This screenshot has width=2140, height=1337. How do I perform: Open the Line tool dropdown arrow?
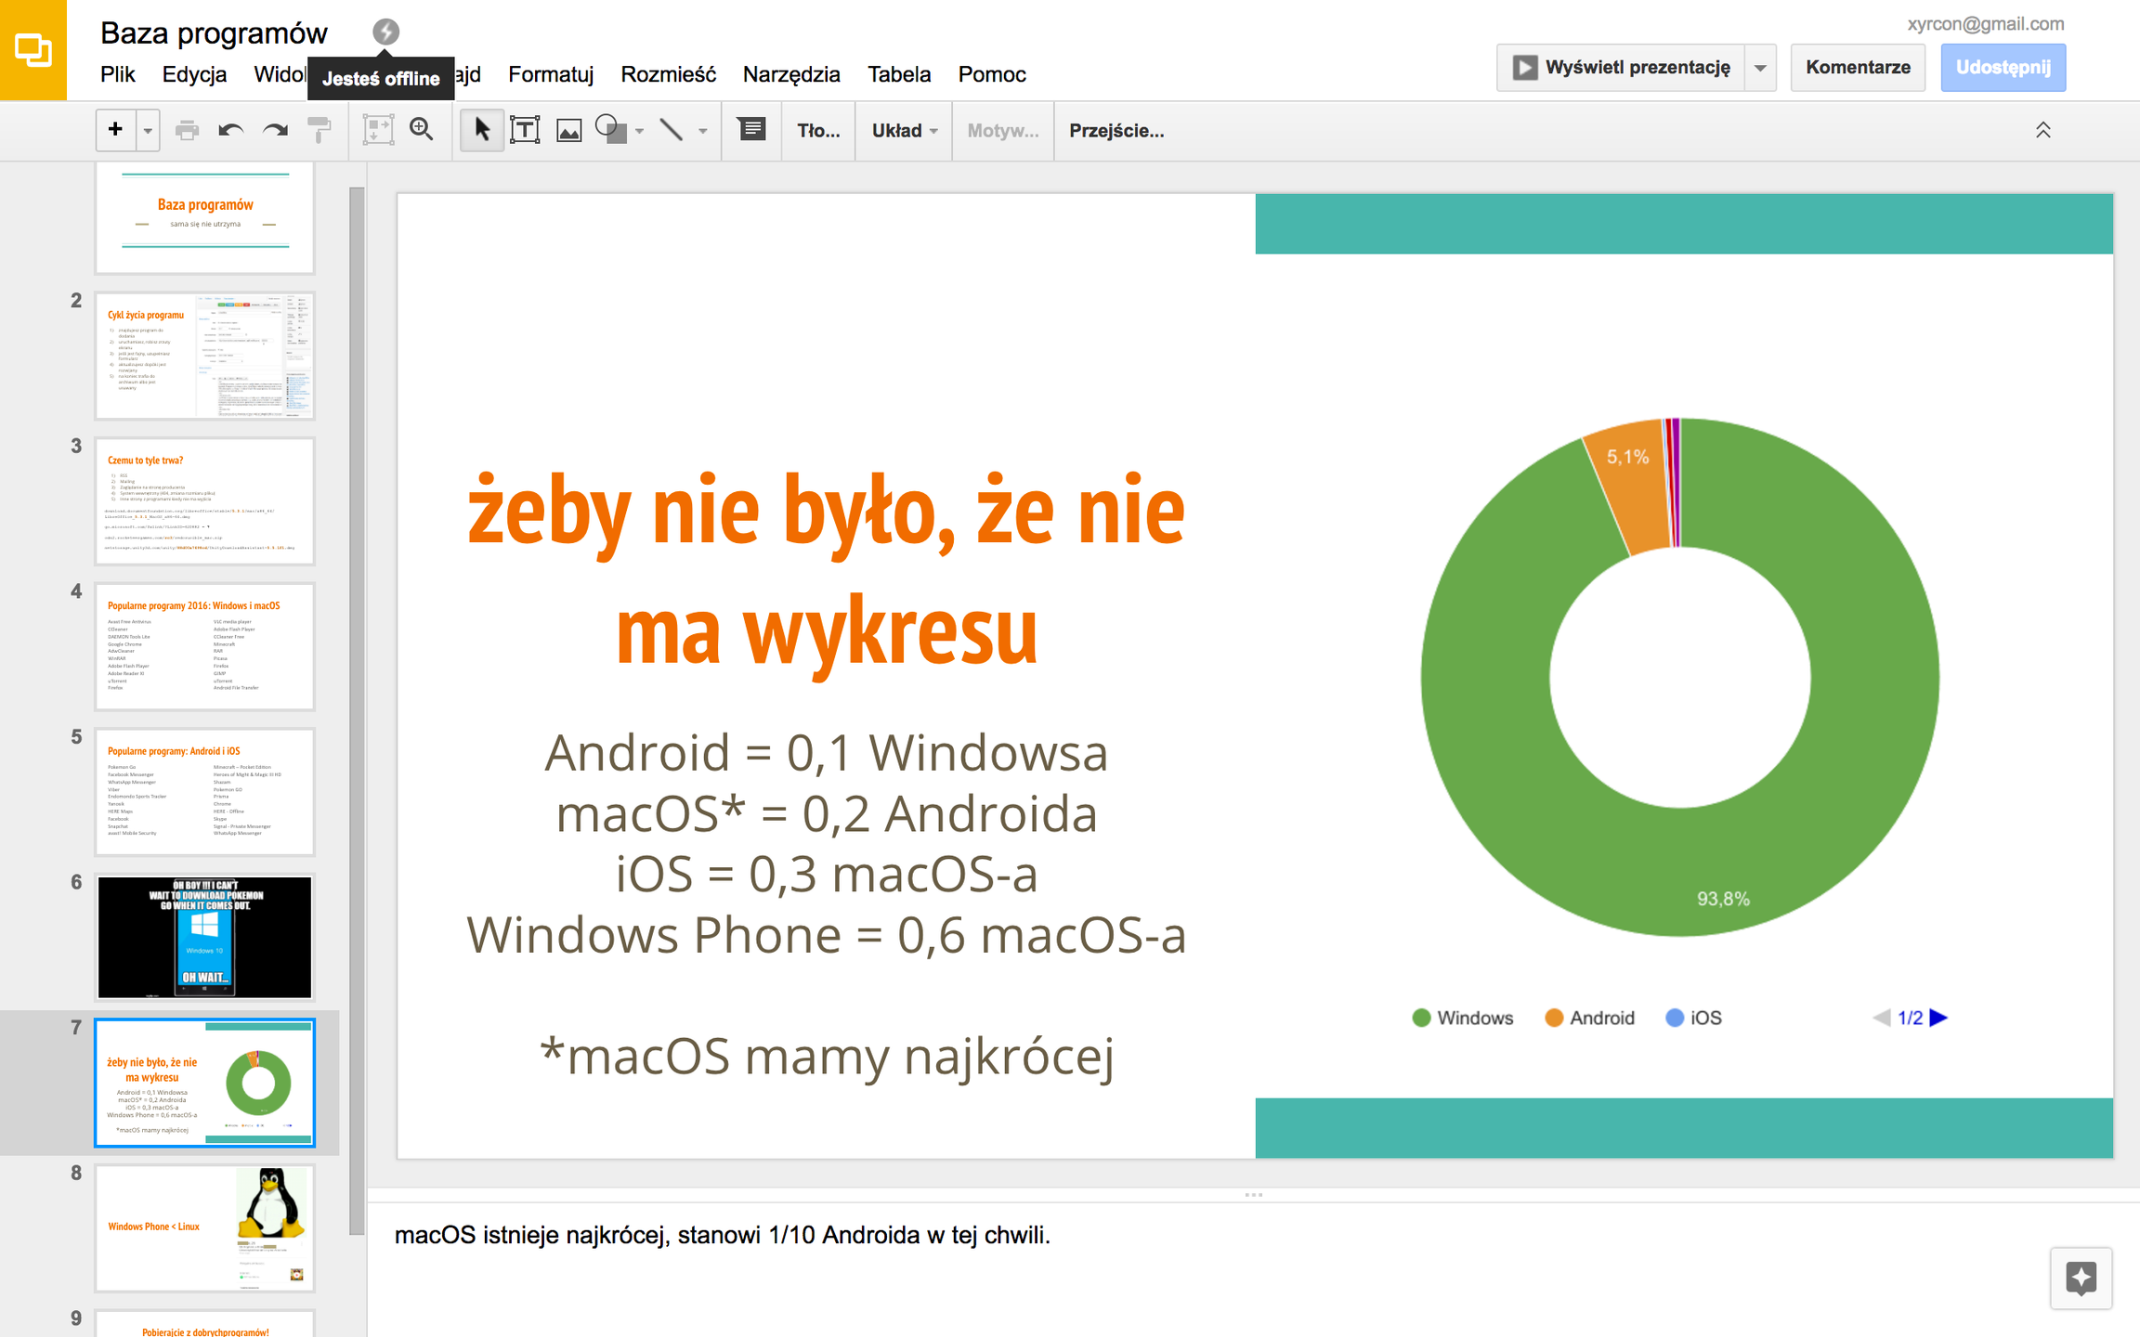coord(703,131)
